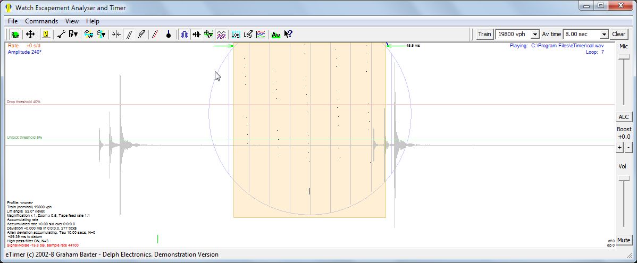Toggle the circular dial display button

point(185,34)
